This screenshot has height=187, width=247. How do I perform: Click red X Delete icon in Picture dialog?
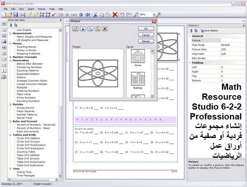tap(105, 29)
